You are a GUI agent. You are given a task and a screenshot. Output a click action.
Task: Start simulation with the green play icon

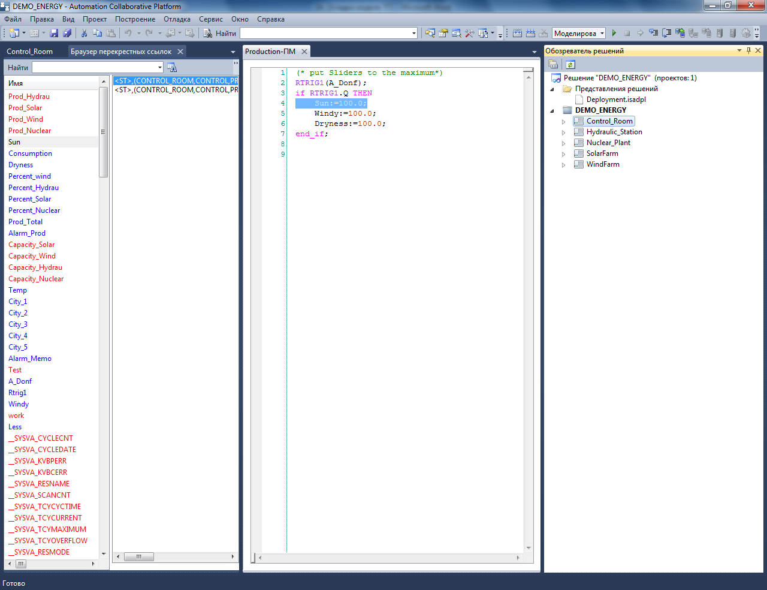pos(614,33)
